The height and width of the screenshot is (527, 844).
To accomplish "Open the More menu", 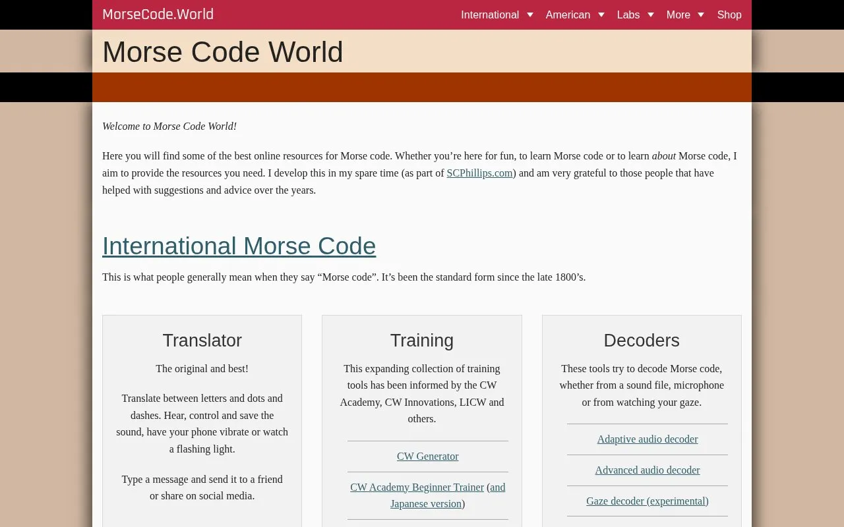I will pos(678,14).
